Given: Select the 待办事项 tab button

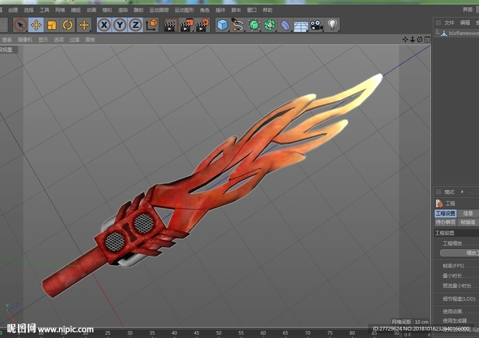Looking at the screenshot, I should pyautogui.click(x=445, y=222).
